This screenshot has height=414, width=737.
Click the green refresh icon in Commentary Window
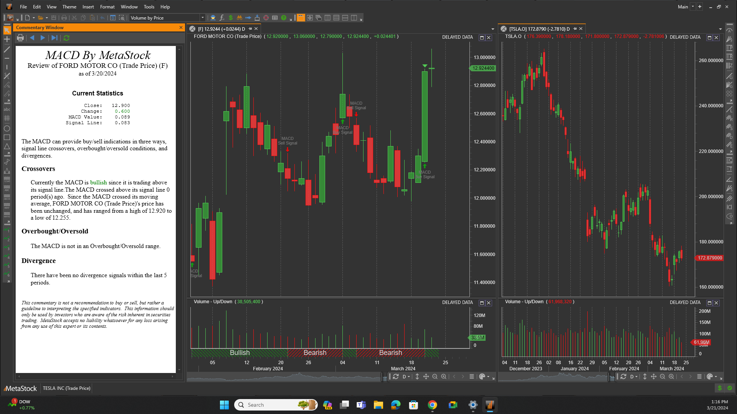pyautogui.click(x=66, y=38)
